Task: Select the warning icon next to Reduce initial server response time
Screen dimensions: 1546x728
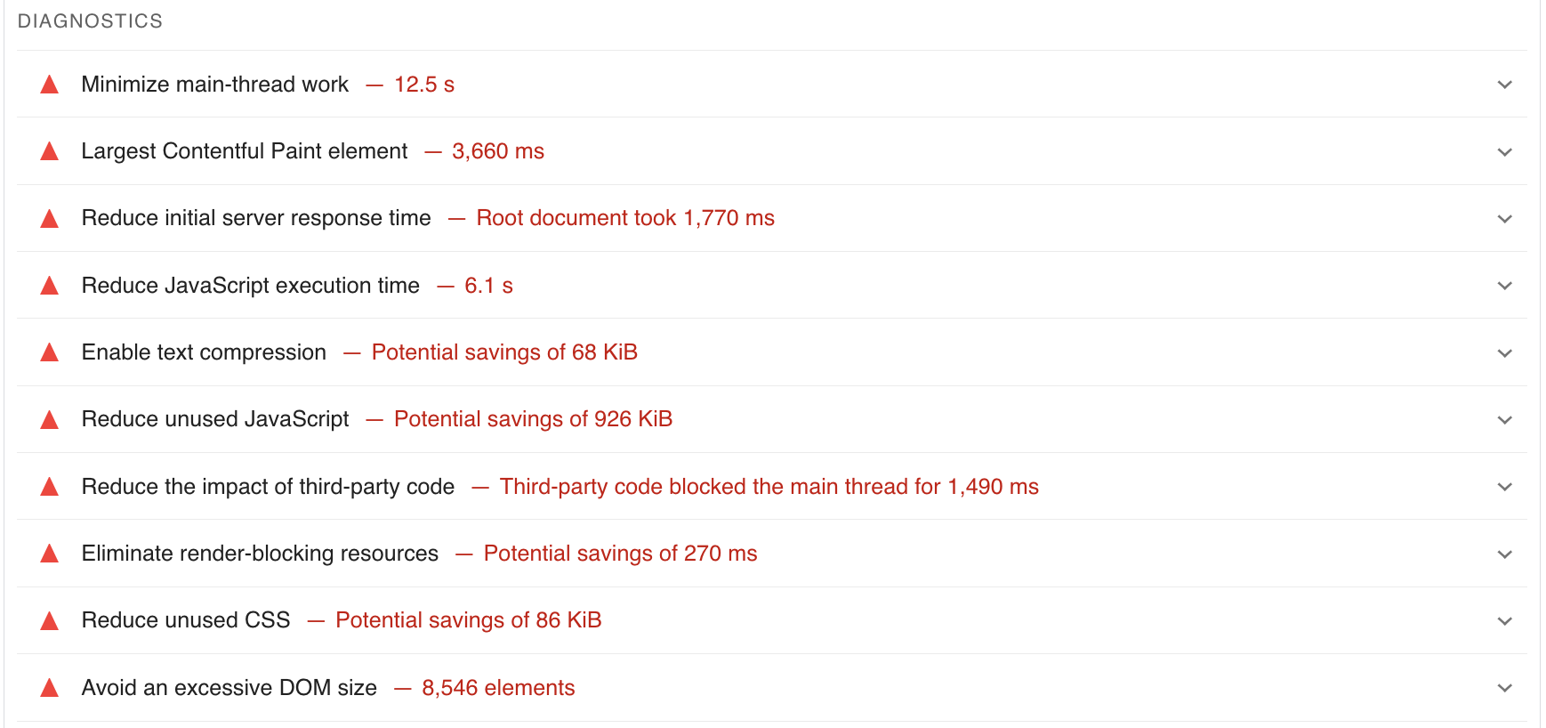Action: pyautogui.click(x=49, y=218)
